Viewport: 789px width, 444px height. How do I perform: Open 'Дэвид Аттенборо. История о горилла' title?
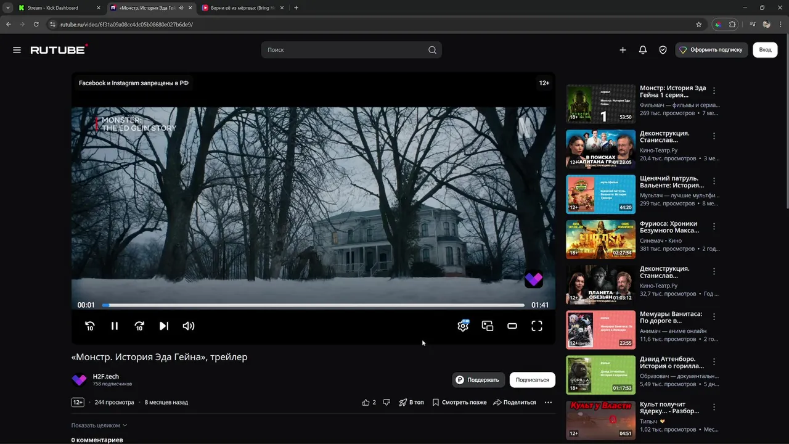coord(671,363)
